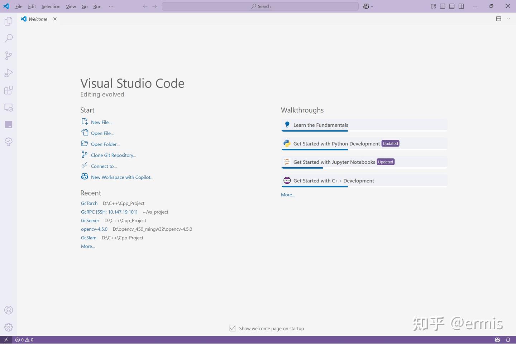Open Source Control view
The height and width of the screenshot is (344, 516).
(9, 56)
